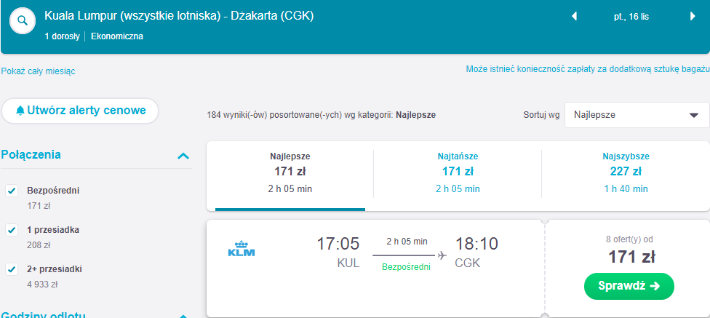Click the 208 zł price under 1 przesiadka
The width and height of the screenshot is (710, 318).
point(39,245)
